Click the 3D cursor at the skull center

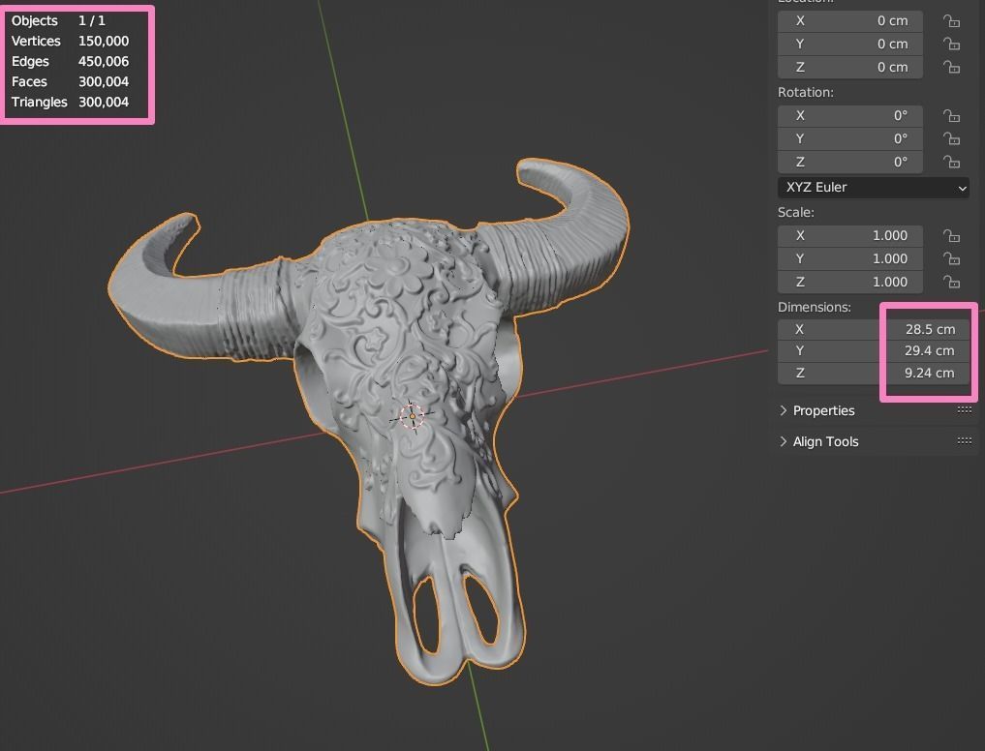412,416
